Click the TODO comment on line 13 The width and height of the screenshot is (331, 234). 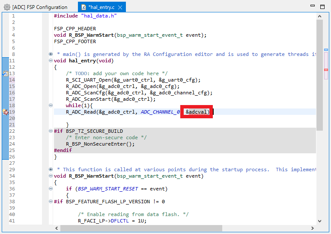point(117,73)
